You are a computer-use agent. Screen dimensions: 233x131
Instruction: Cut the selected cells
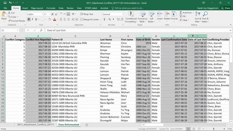click(11, 13)
